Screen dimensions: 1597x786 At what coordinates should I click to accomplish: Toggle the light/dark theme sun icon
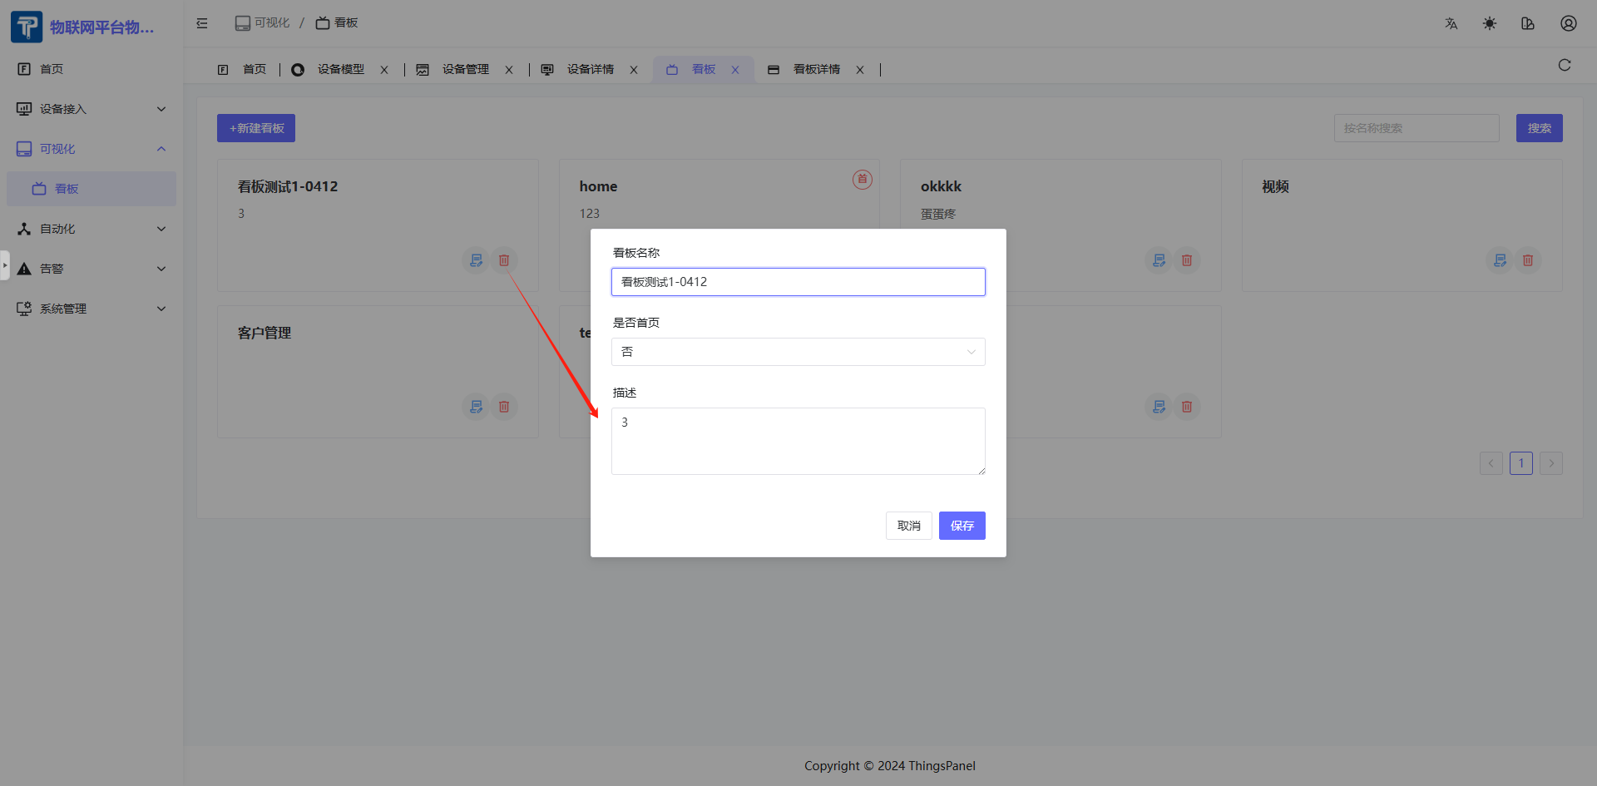(x=1490, y=23)
